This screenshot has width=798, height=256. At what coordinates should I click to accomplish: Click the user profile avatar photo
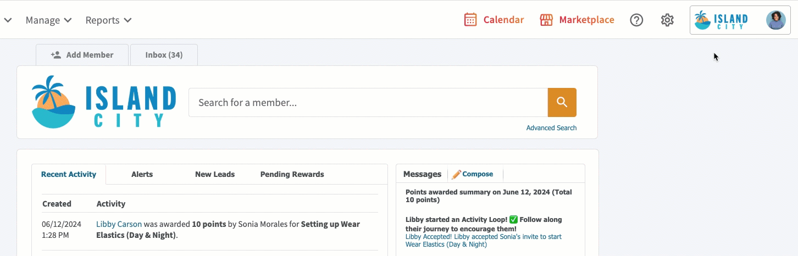pos(775,20)
